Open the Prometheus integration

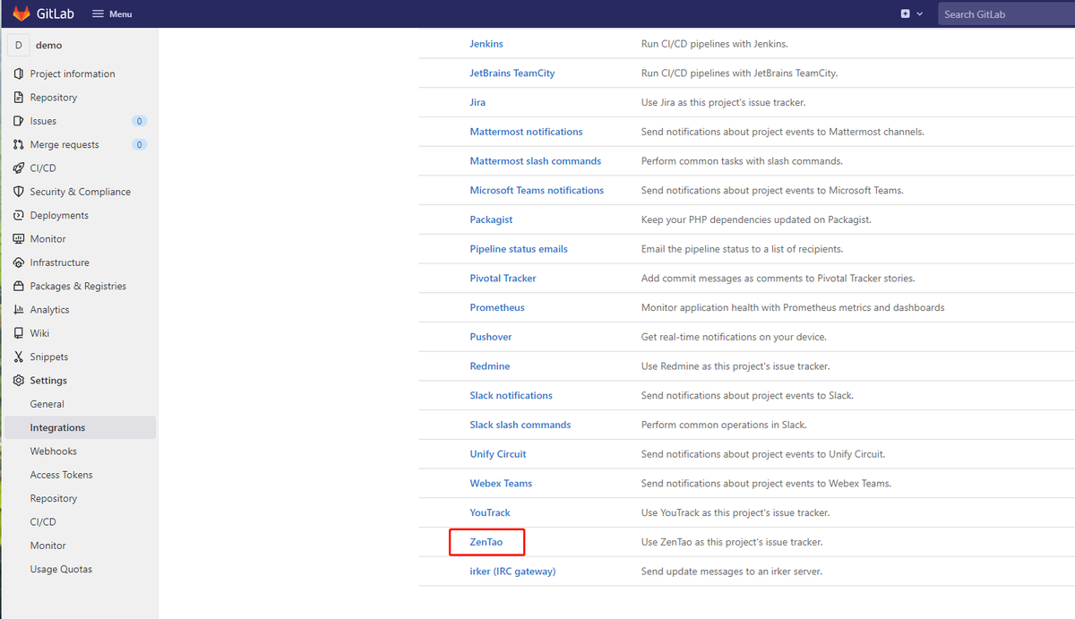[497, 307]
